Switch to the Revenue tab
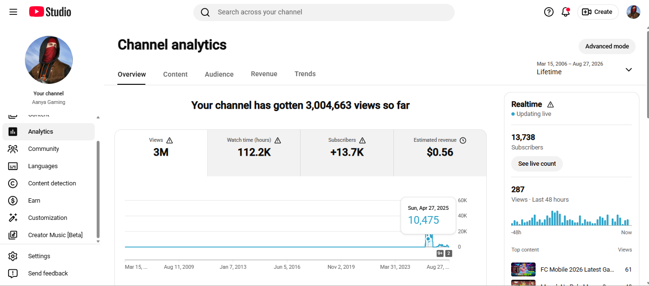649x286 pixels. coord(264,74)
